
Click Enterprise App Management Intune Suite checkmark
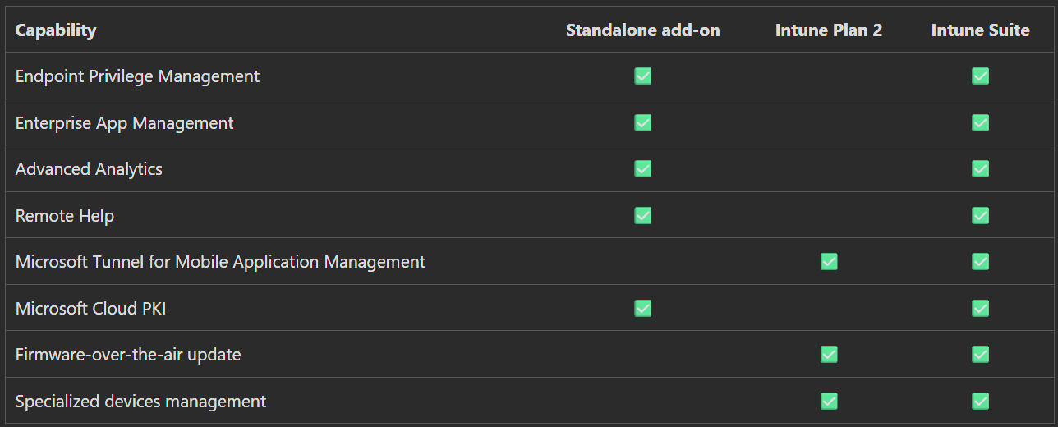pyautogui.click(x=980, y=122)
